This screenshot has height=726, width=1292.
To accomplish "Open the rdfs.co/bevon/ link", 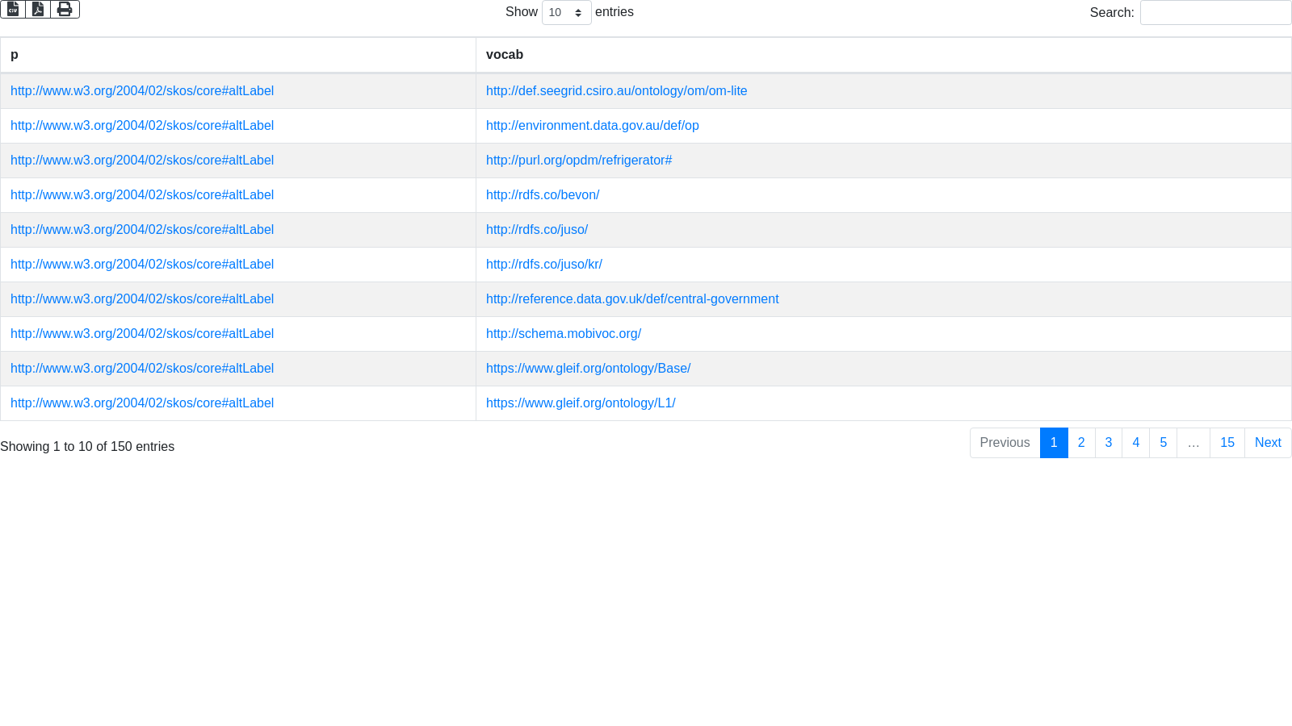I will pyautogui.click(x=542, y=195).
